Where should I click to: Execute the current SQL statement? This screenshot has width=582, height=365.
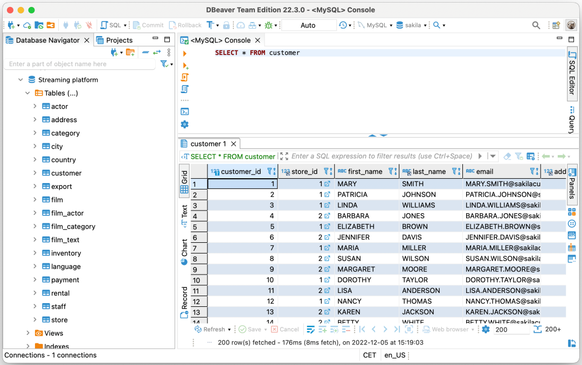185,53
